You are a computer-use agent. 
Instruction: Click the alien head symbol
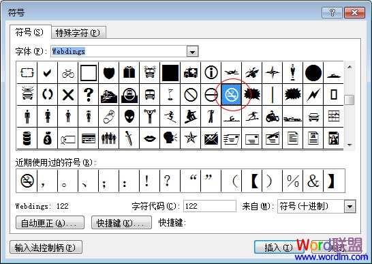click(129, 117)
